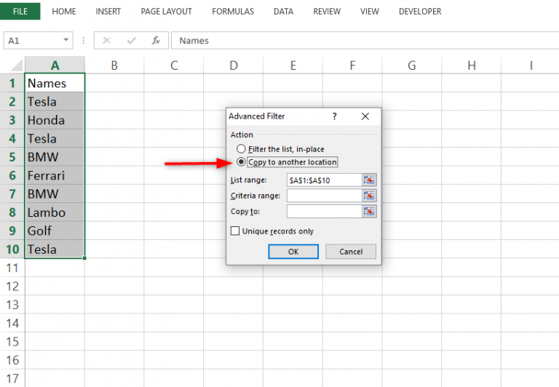
Task: Click cell A3 containing Honda
Action: click(55, 120)
